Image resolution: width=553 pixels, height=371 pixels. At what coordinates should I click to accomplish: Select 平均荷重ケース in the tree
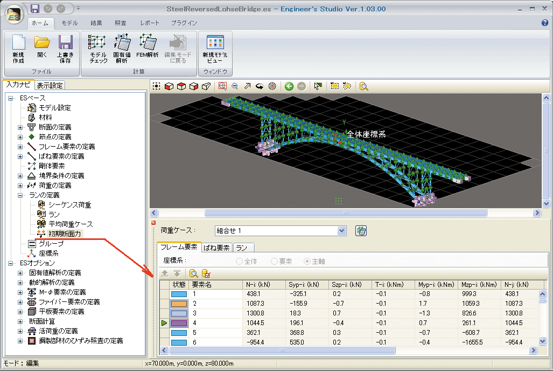pyautogui.click(x=71, y=224)
